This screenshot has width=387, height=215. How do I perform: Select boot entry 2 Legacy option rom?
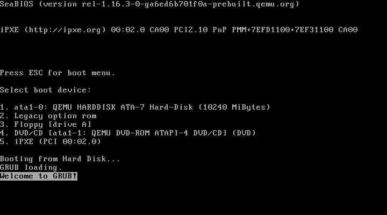tap(48, 116)
